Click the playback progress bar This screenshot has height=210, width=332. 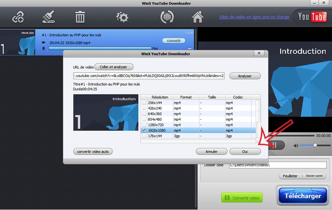291,136
